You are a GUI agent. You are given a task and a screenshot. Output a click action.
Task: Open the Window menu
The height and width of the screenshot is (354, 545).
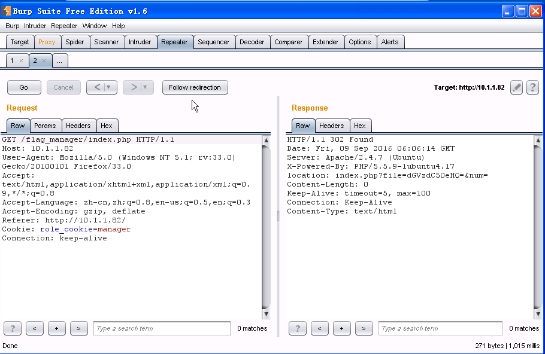pyautogui.click(x=94, y=26)
